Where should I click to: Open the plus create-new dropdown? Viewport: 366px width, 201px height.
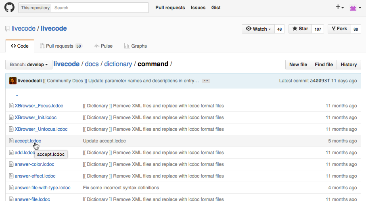pyautogui.click(x=339, y=8)
